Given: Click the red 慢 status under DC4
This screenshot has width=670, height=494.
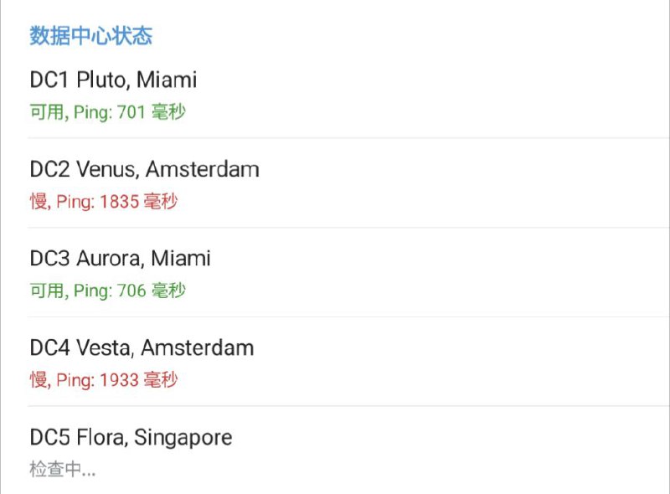Looking at the screenshot, I should click(39, 380).
